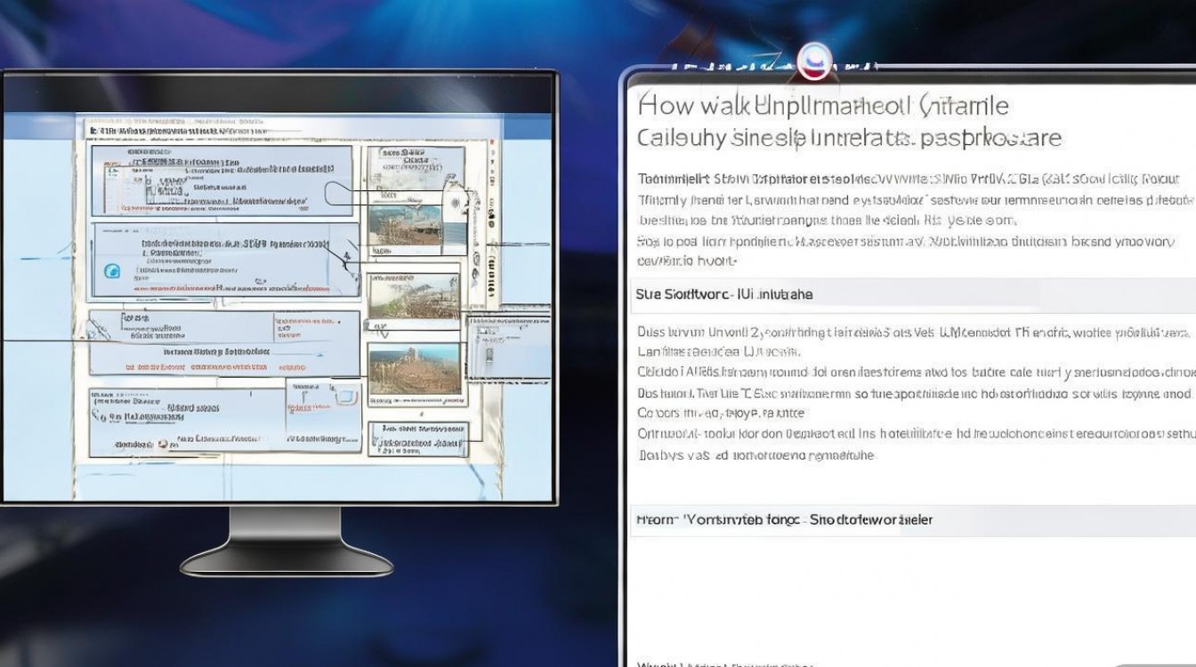
Task: Click the caption box below the bottom photo
Action: (418, 439)
